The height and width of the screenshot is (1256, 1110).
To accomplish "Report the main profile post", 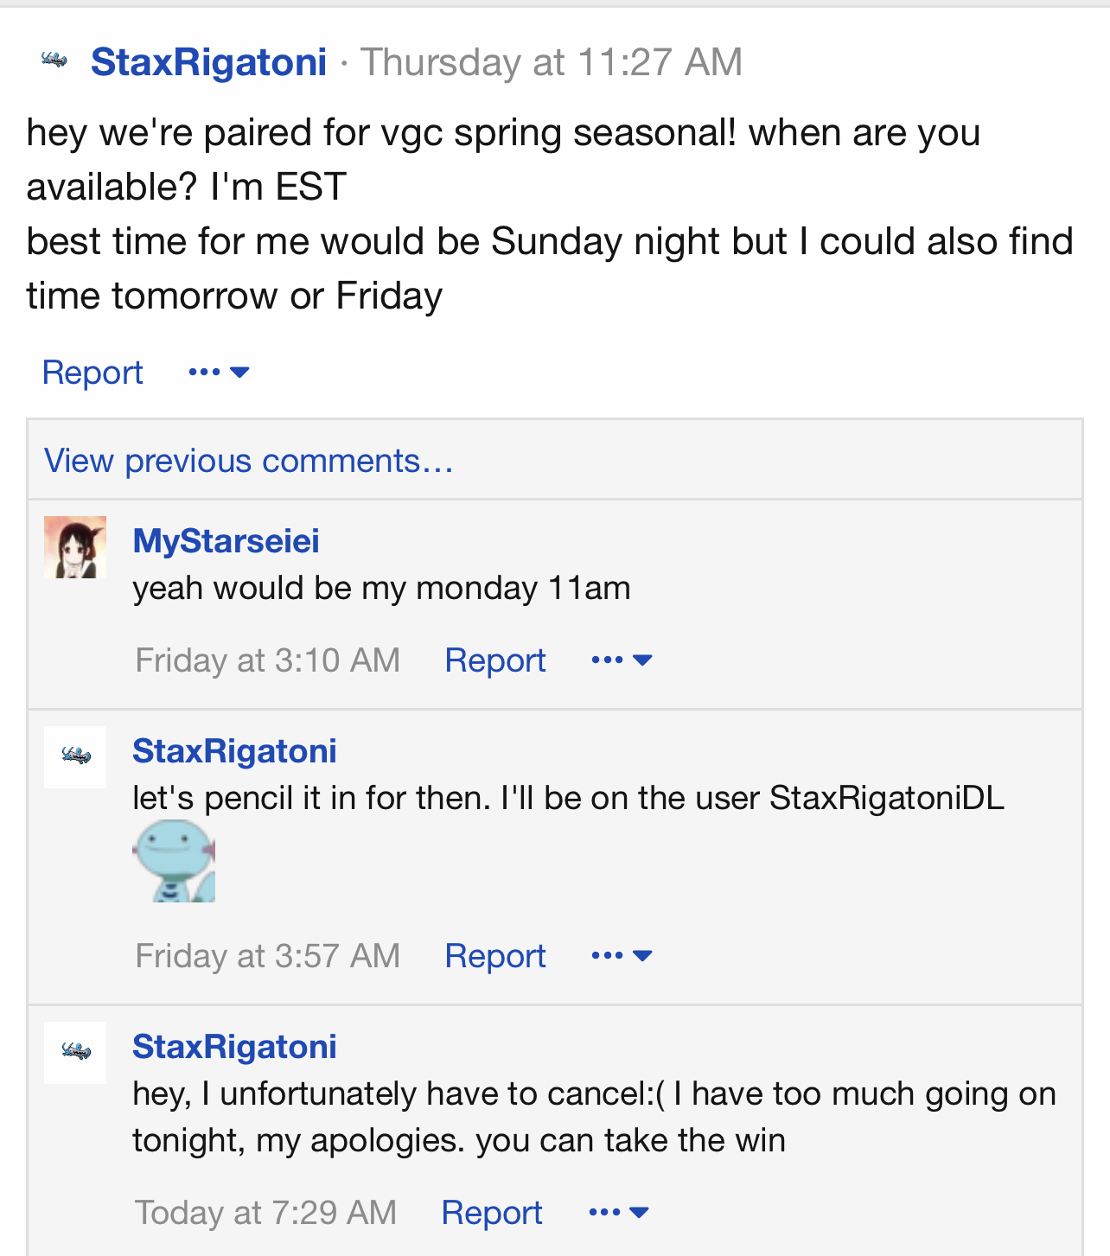I will point(92,373).
